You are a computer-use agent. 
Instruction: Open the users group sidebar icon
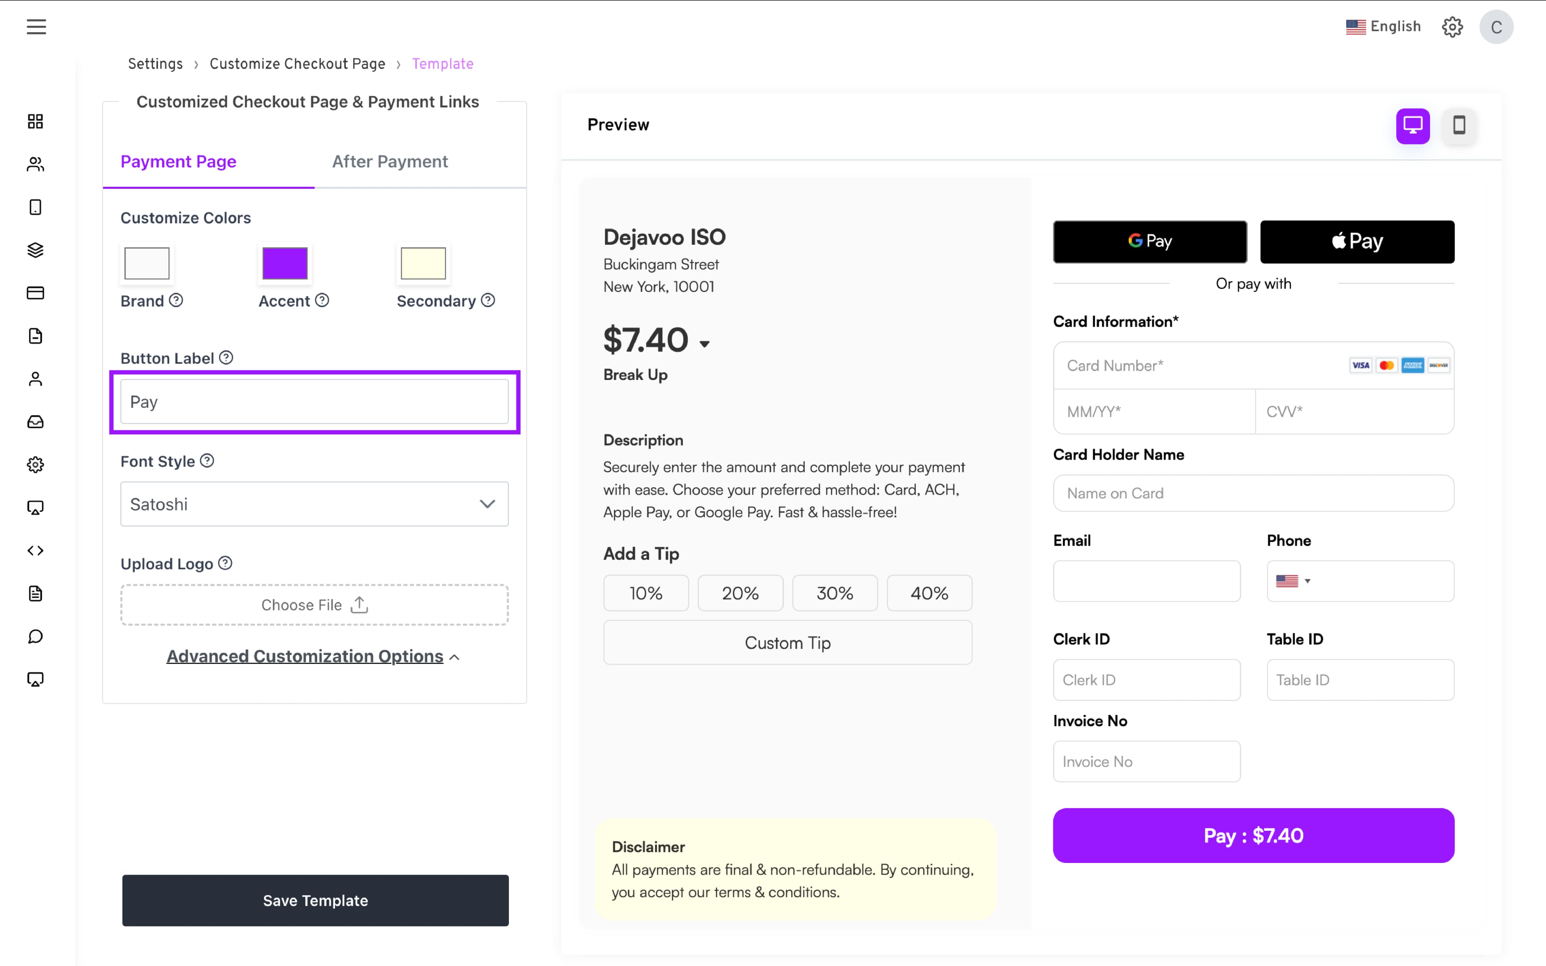tap(36, 164)
